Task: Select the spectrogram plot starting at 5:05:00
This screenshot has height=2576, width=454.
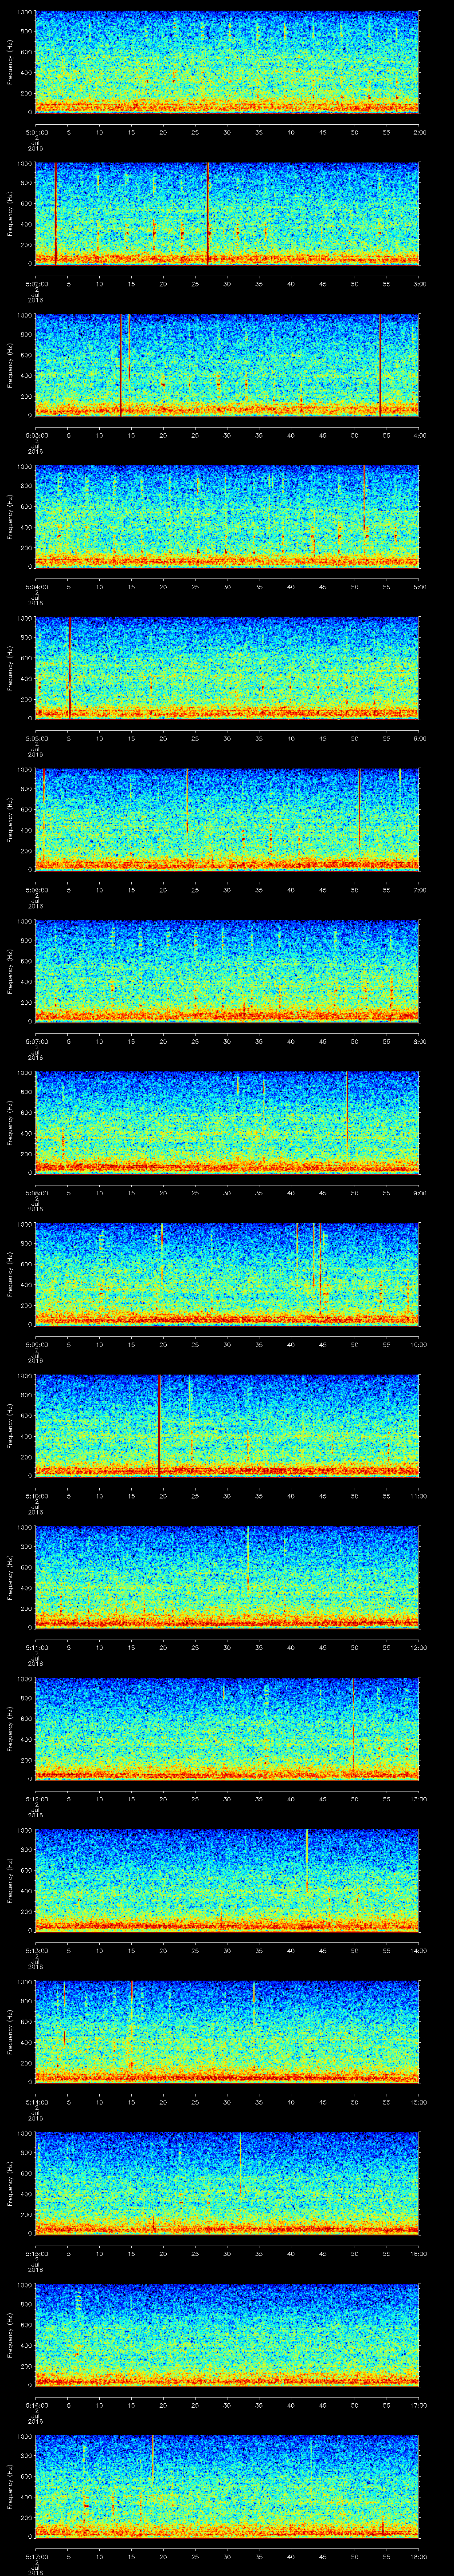Action: [x=227, y=669]
